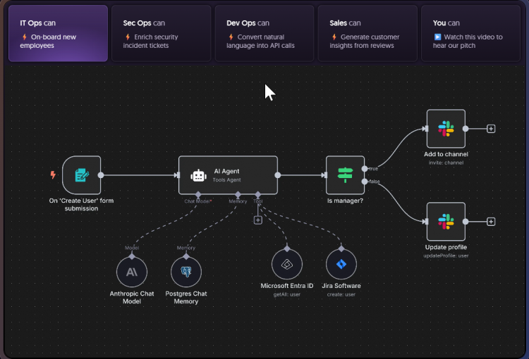
Task: Switch to the 'Sec Ops can' tab
Action: click(161, 33)
